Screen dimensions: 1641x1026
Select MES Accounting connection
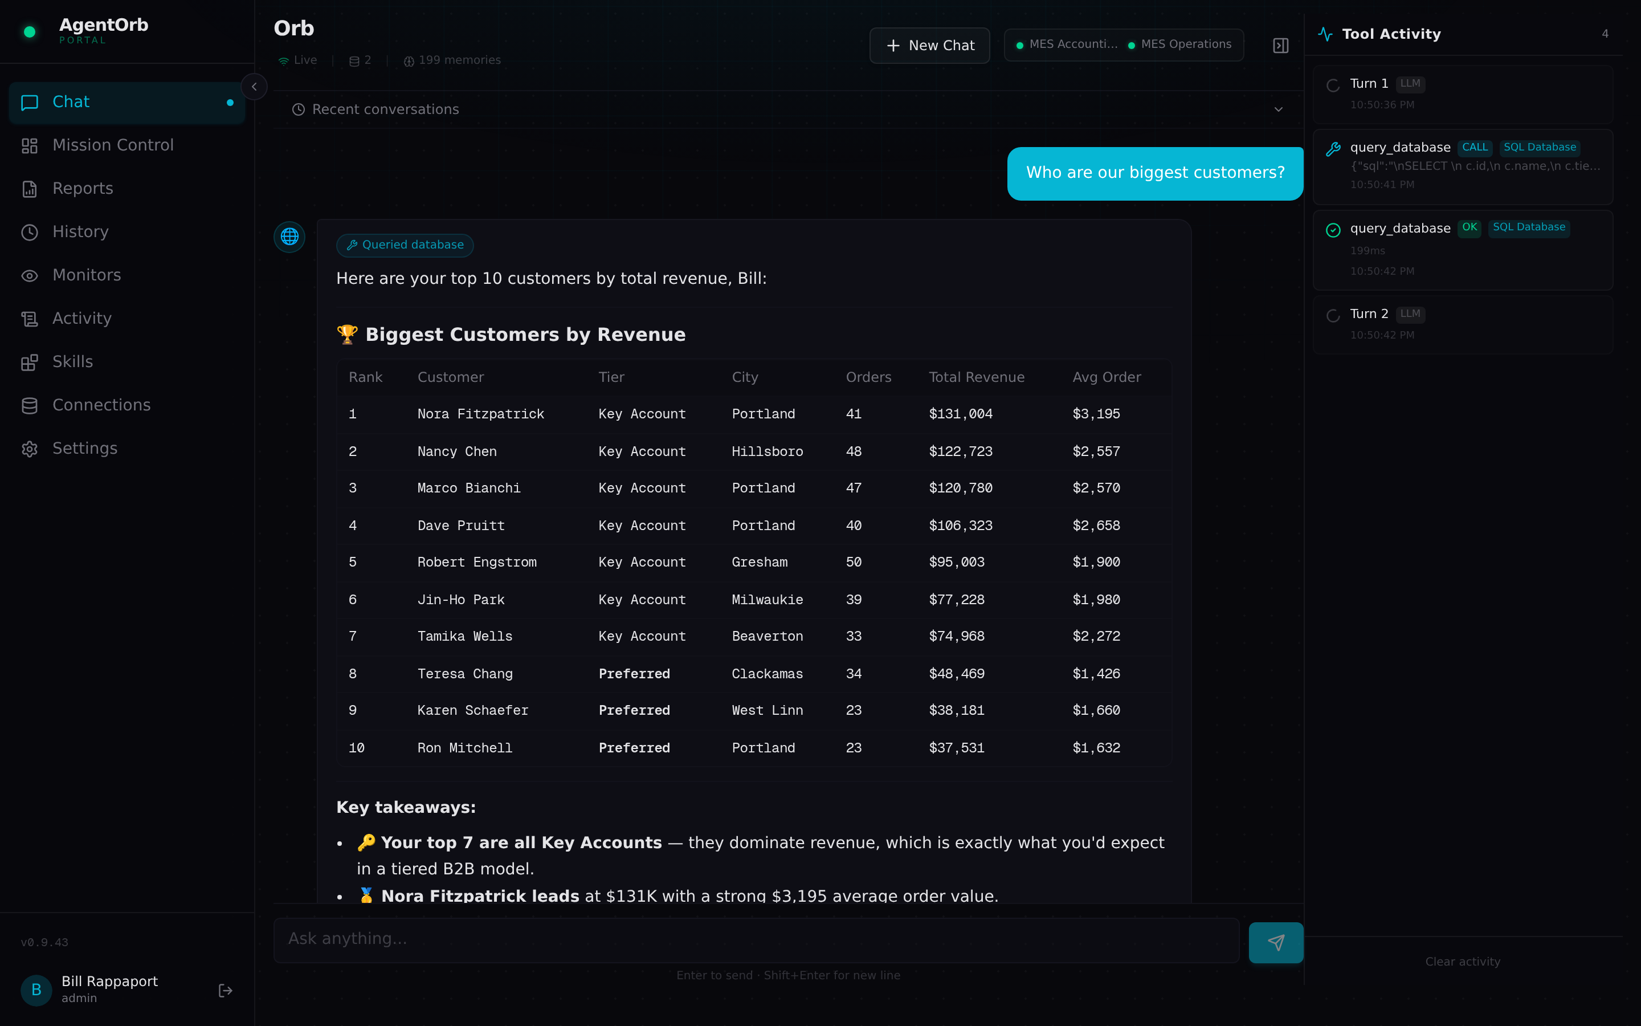point(1067,45)
